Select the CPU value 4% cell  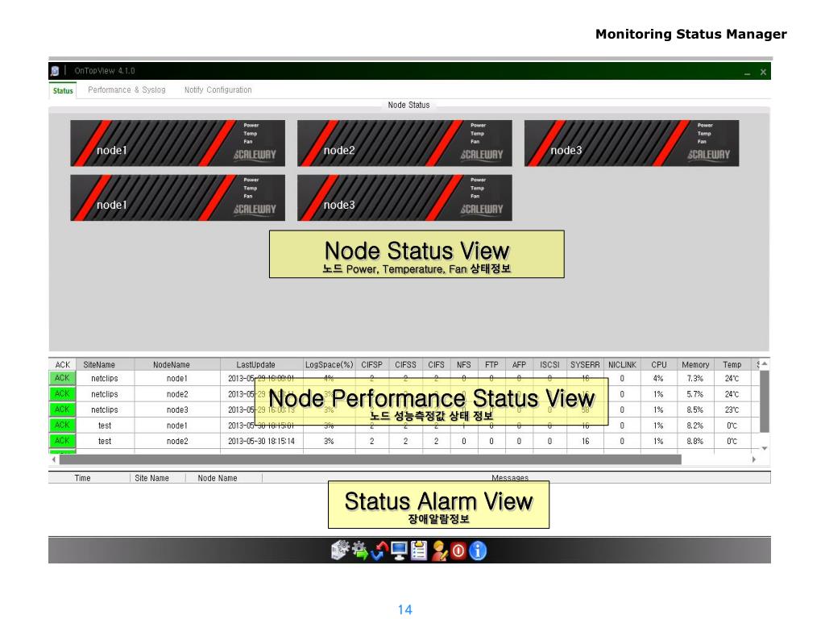(x=658, y=379)
